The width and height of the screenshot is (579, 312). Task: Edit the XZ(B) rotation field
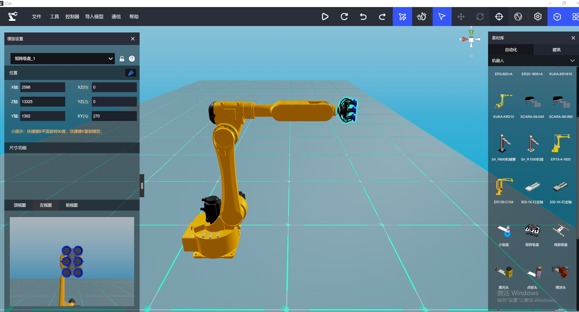point(114,87)
